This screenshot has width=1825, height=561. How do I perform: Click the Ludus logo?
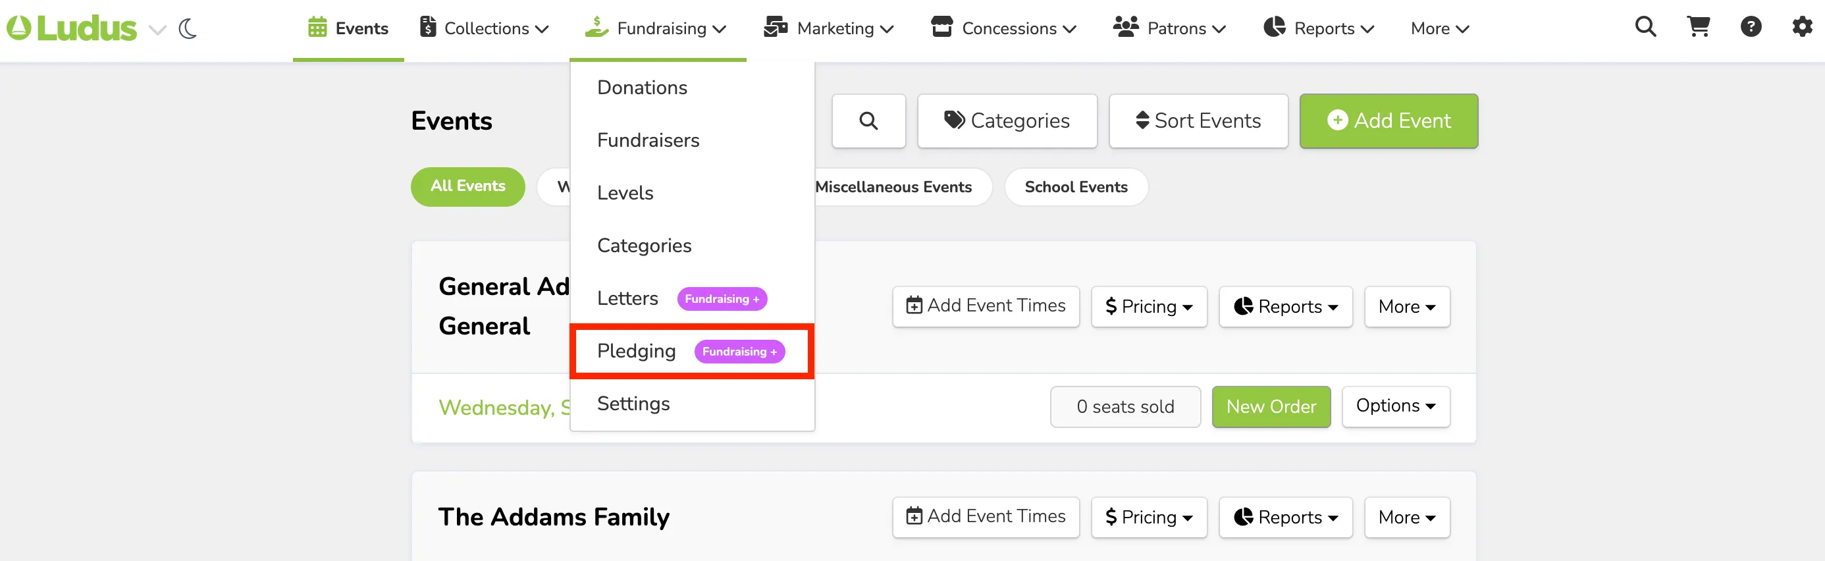pyautogui.click(x=72, y=28)
